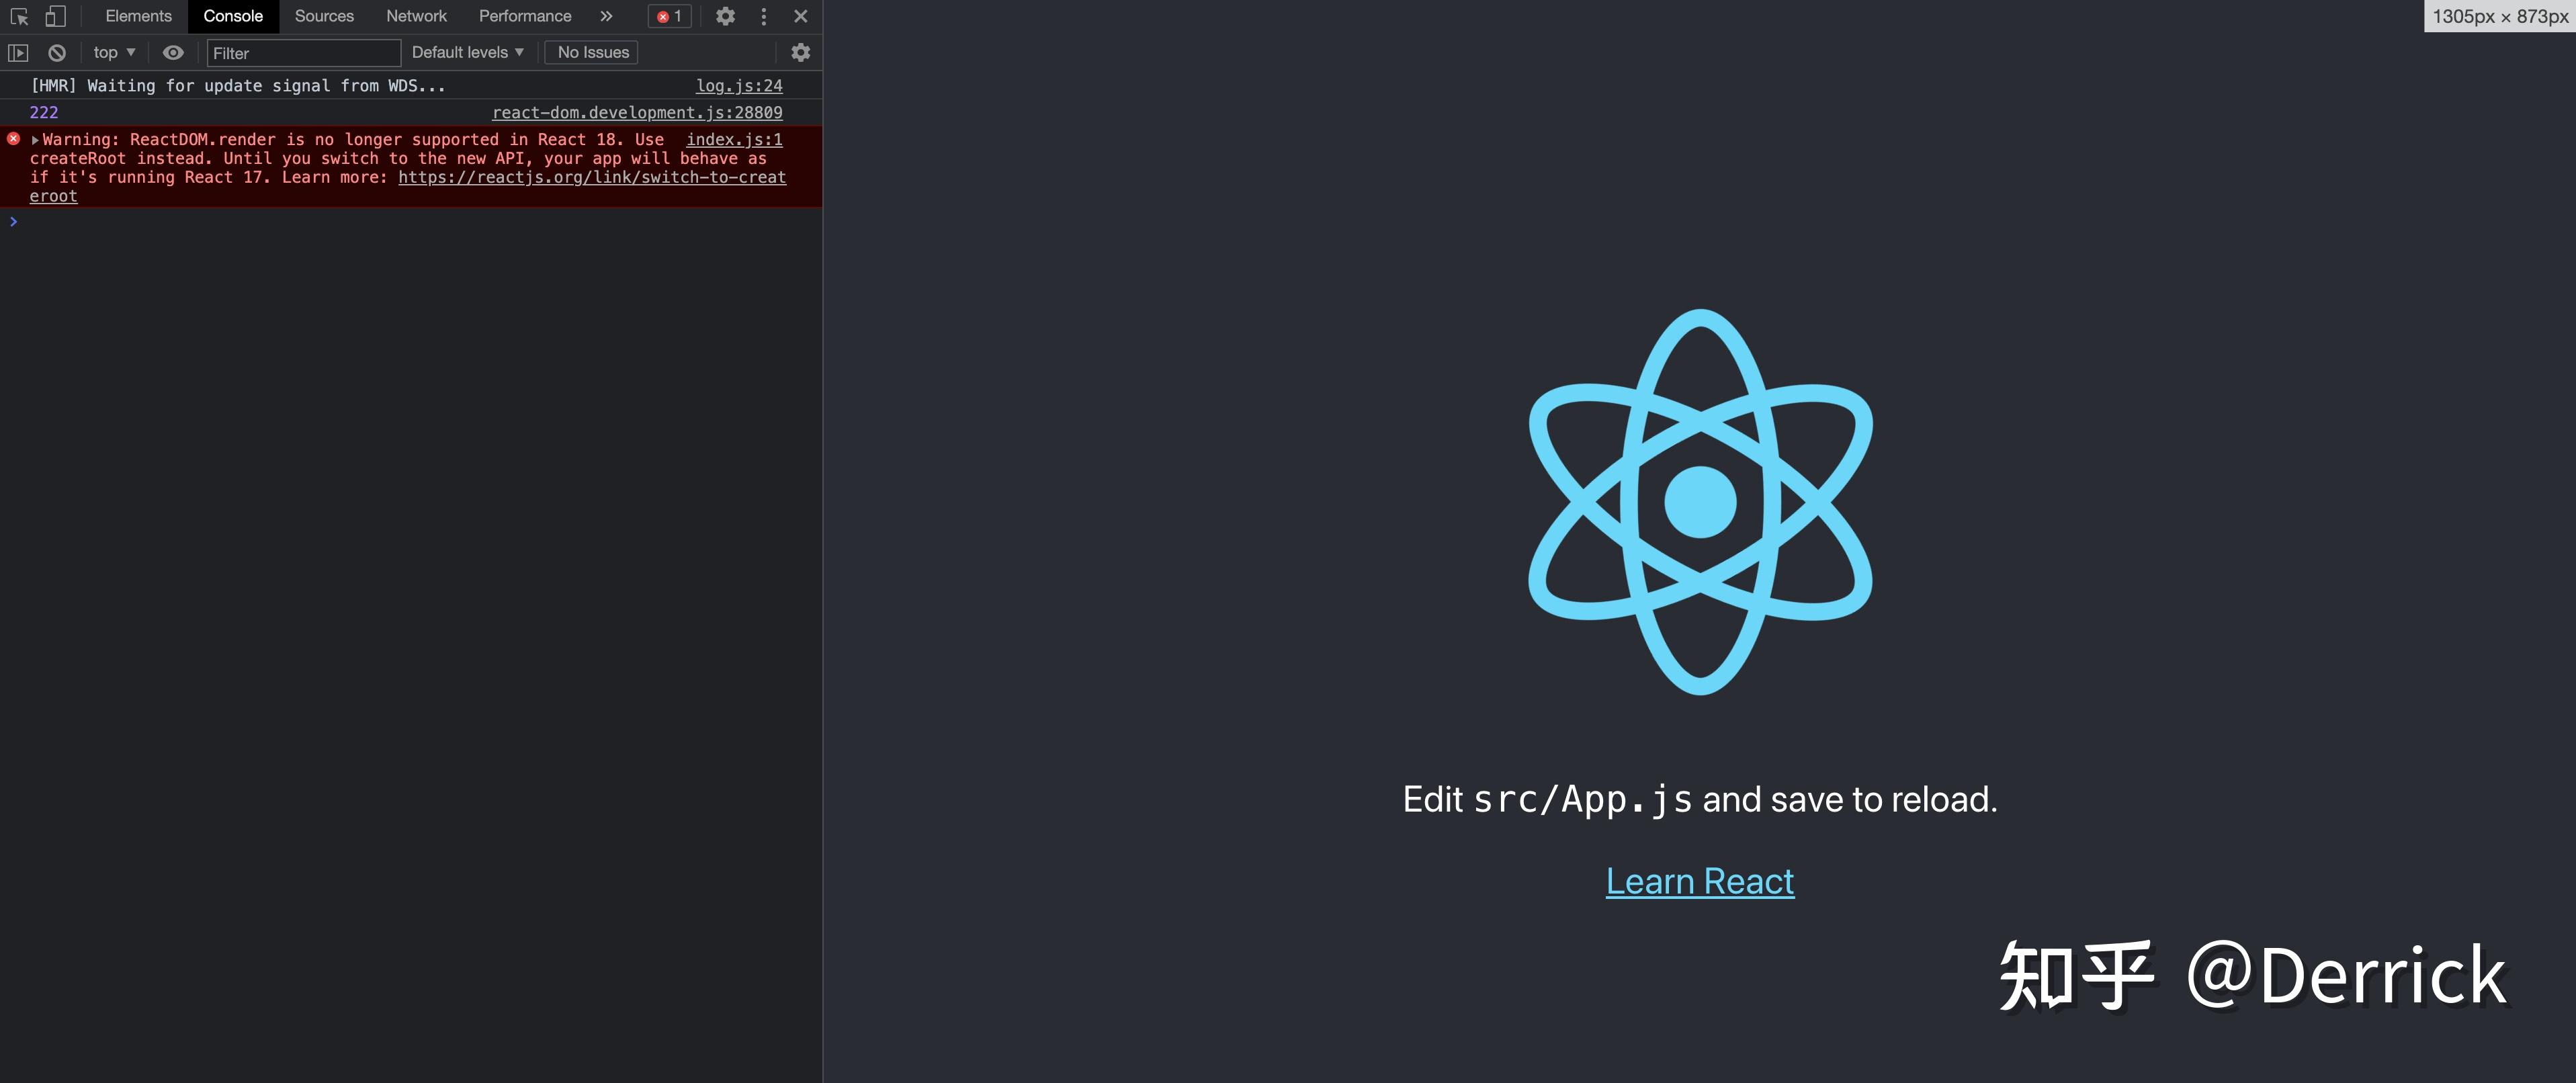Open the Network panel
The image size is (2576, 1083).
(x=416, y=16)
